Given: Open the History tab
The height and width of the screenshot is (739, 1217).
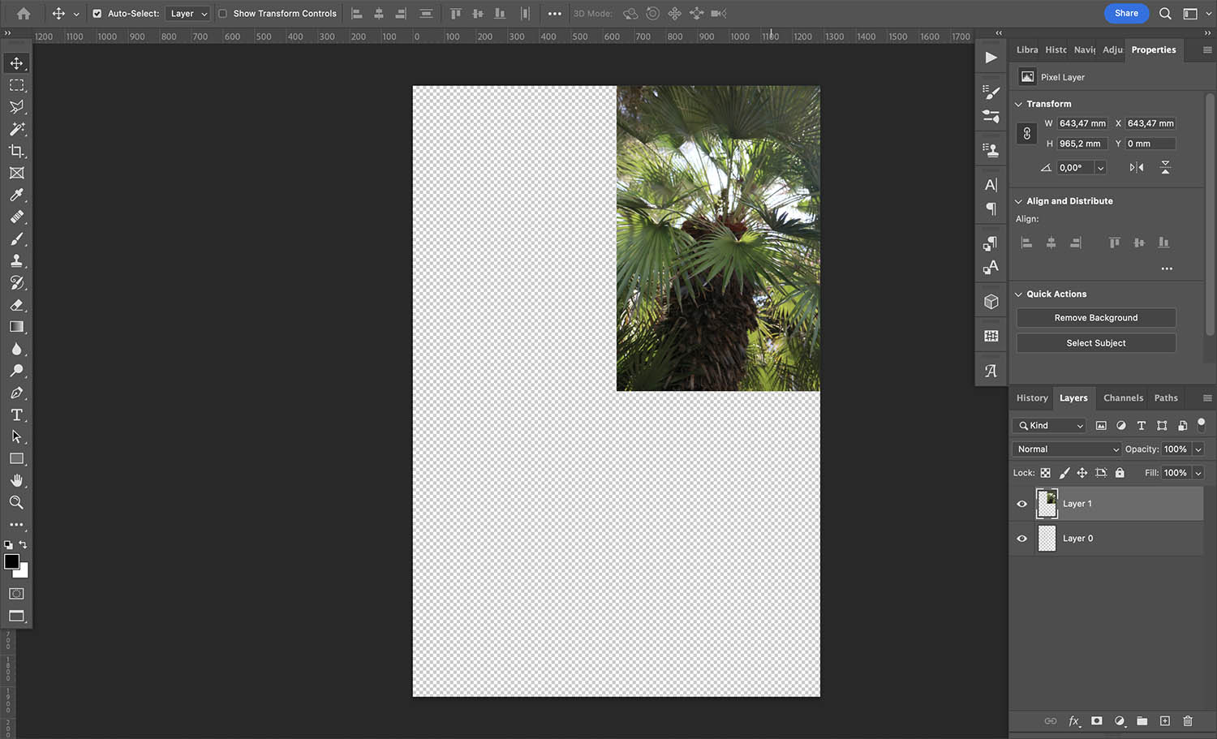Looking at the screenshot, I should tap(1031, 397).
